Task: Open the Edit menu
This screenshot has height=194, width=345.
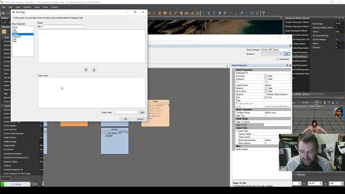Action: 10,7
